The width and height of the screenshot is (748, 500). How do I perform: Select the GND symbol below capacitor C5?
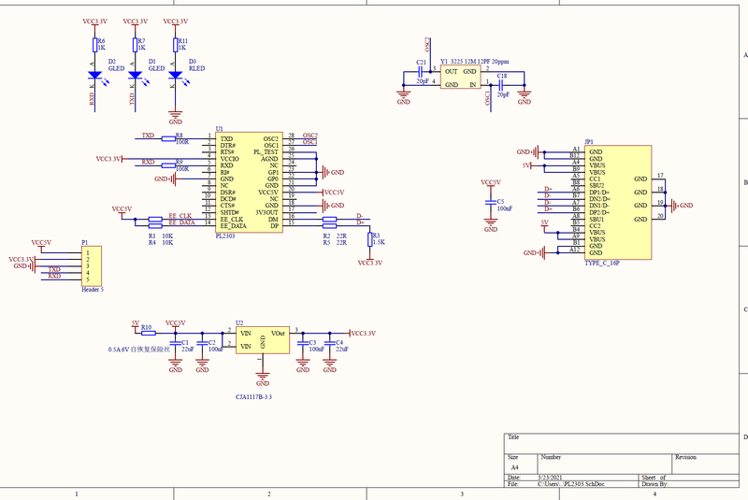click(x=491, y=223)
